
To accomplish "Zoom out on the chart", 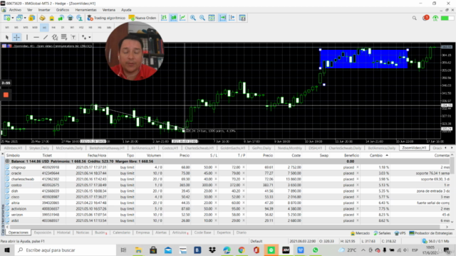I will [x=202, y=18].
